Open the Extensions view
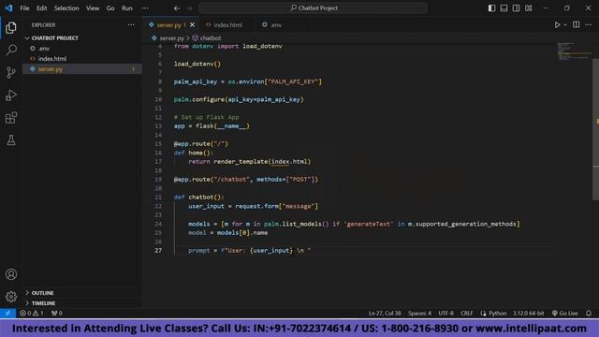The height and width of the screenshot is (337, 599). (x=11, y=118)
